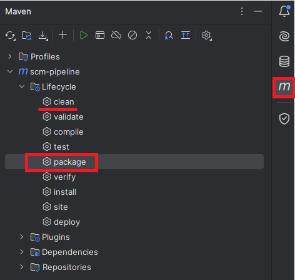Click Maven tool window sidebar icon
This screenshot has width=295, height=280.
coord(284,86)
